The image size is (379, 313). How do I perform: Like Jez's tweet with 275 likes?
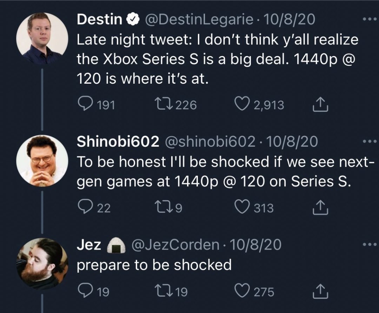click(x=242, y=292)
